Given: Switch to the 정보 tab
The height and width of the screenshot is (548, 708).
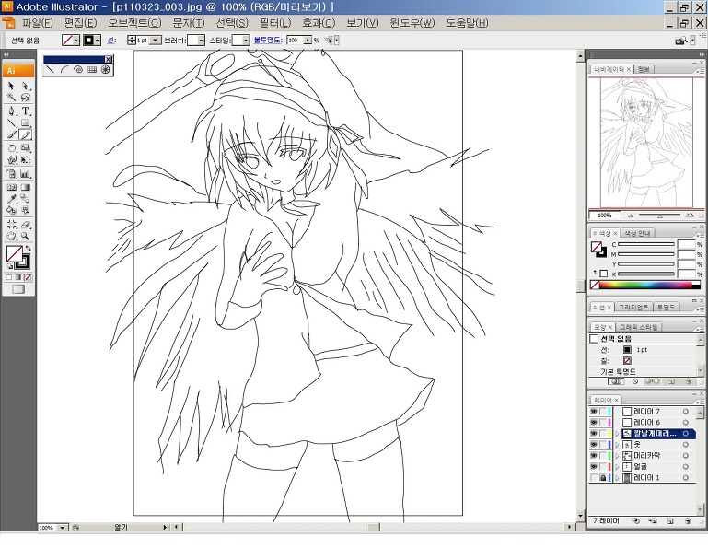Looking at the screenshot, I should coord(644,69).
